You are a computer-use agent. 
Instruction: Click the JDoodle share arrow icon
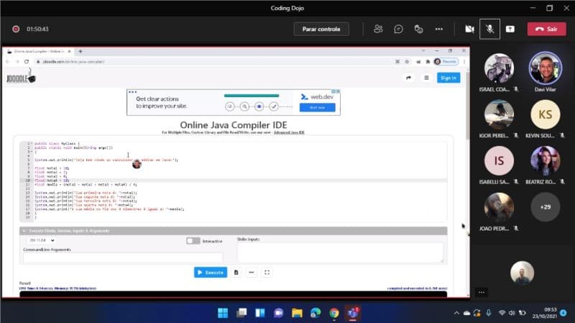pyautogui.click(x=408, y=78)
